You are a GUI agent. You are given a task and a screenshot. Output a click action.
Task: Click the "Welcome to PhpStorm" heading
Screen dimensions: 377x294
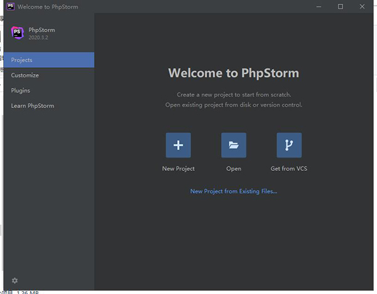click(234, 73)
